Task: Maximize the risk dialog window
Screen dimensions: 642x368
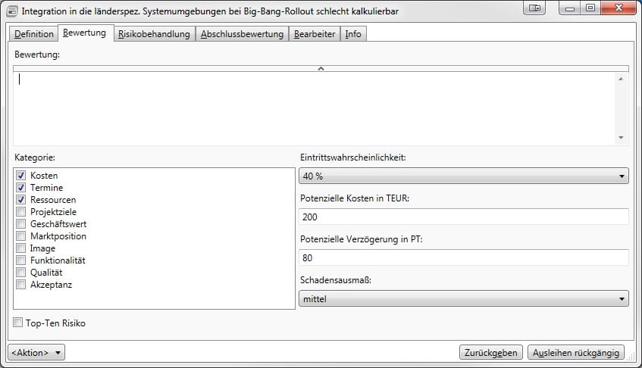Action: pyautogui.click(x=590, y=8)
